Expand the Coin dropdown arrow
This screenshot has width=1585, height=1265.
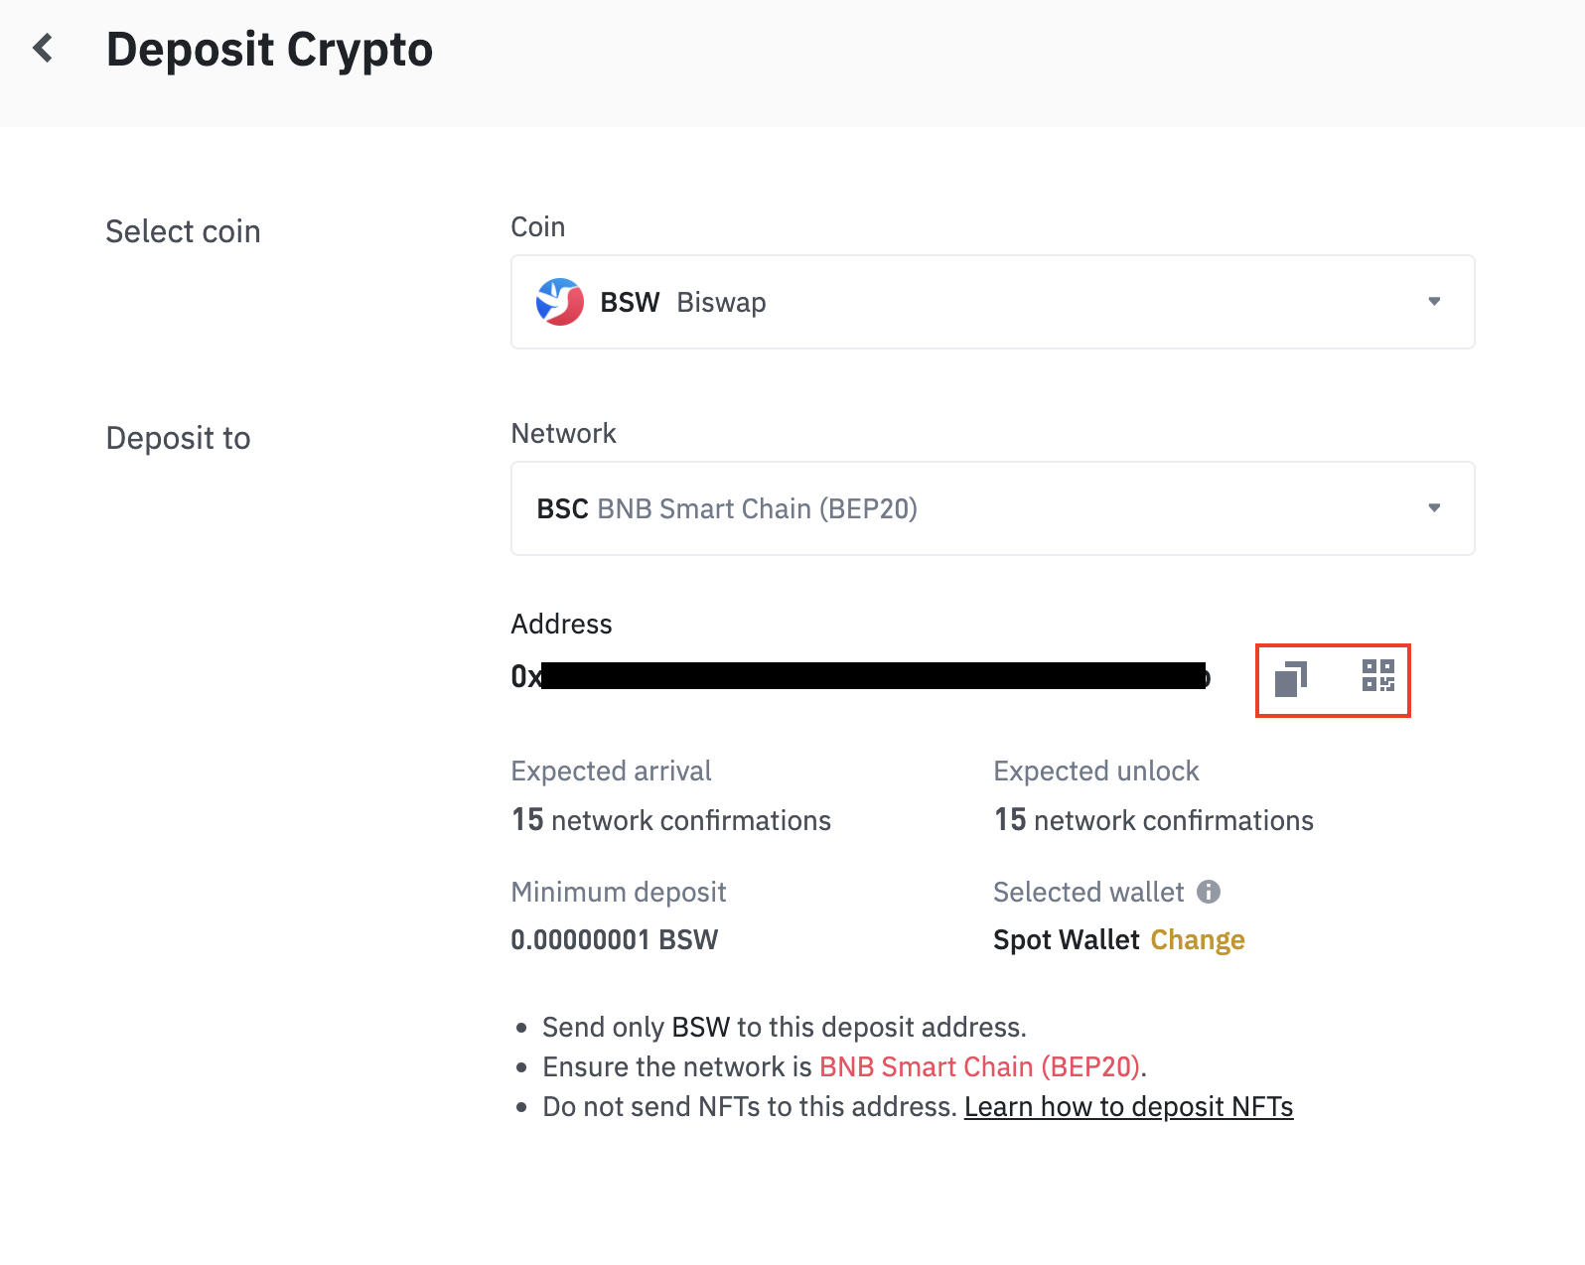point(1434,301)
